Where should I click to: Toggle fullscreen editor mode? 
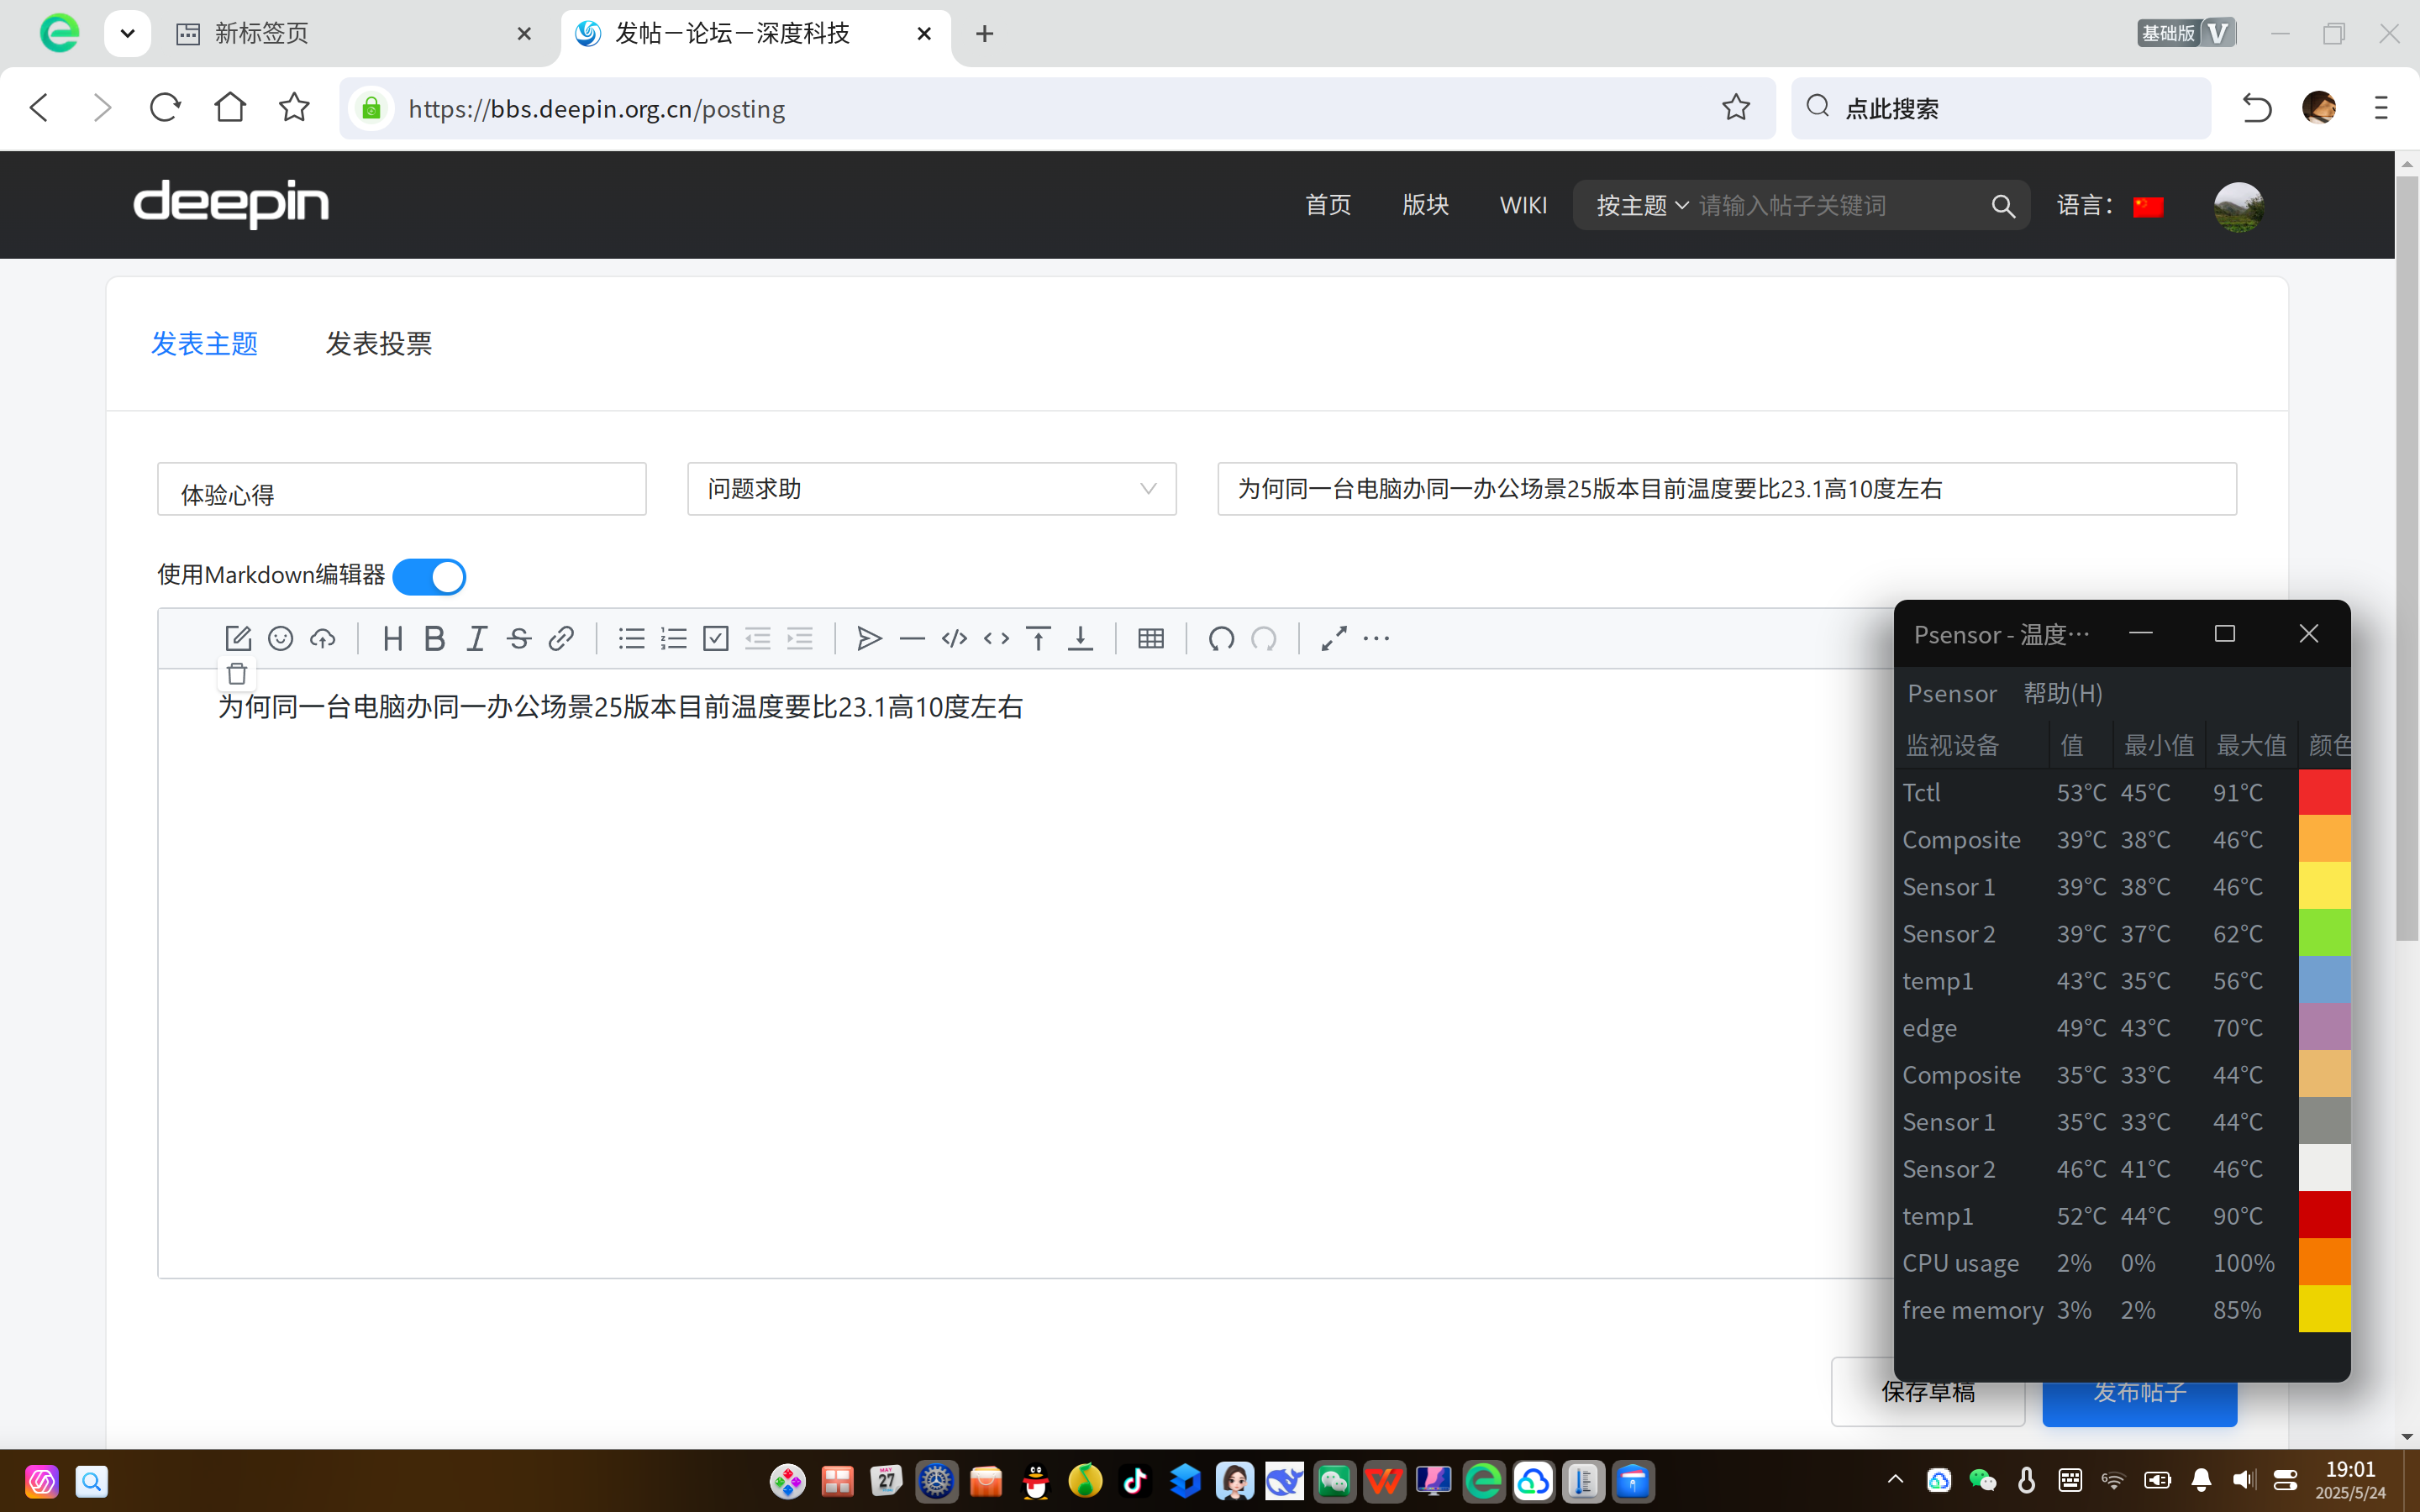tap(1334, 638)
